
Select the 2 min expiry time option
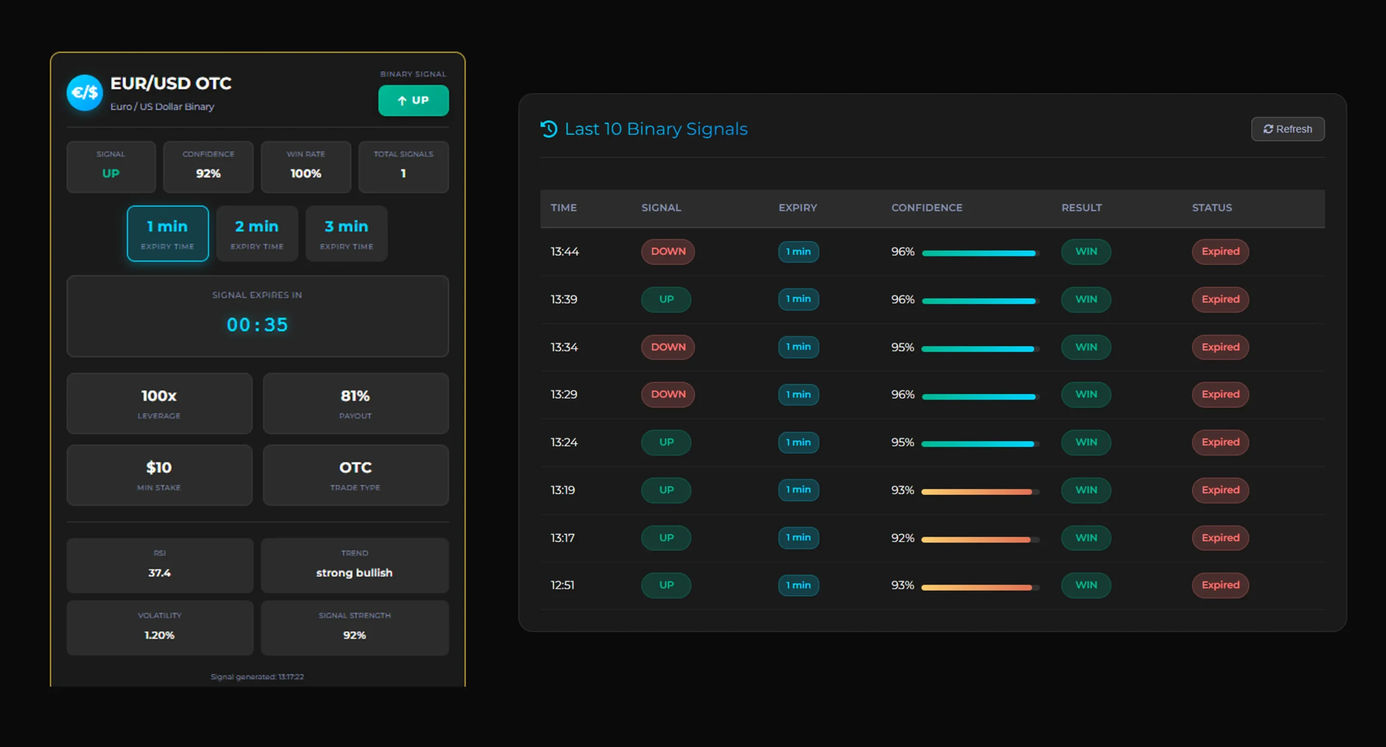(257, 233)
